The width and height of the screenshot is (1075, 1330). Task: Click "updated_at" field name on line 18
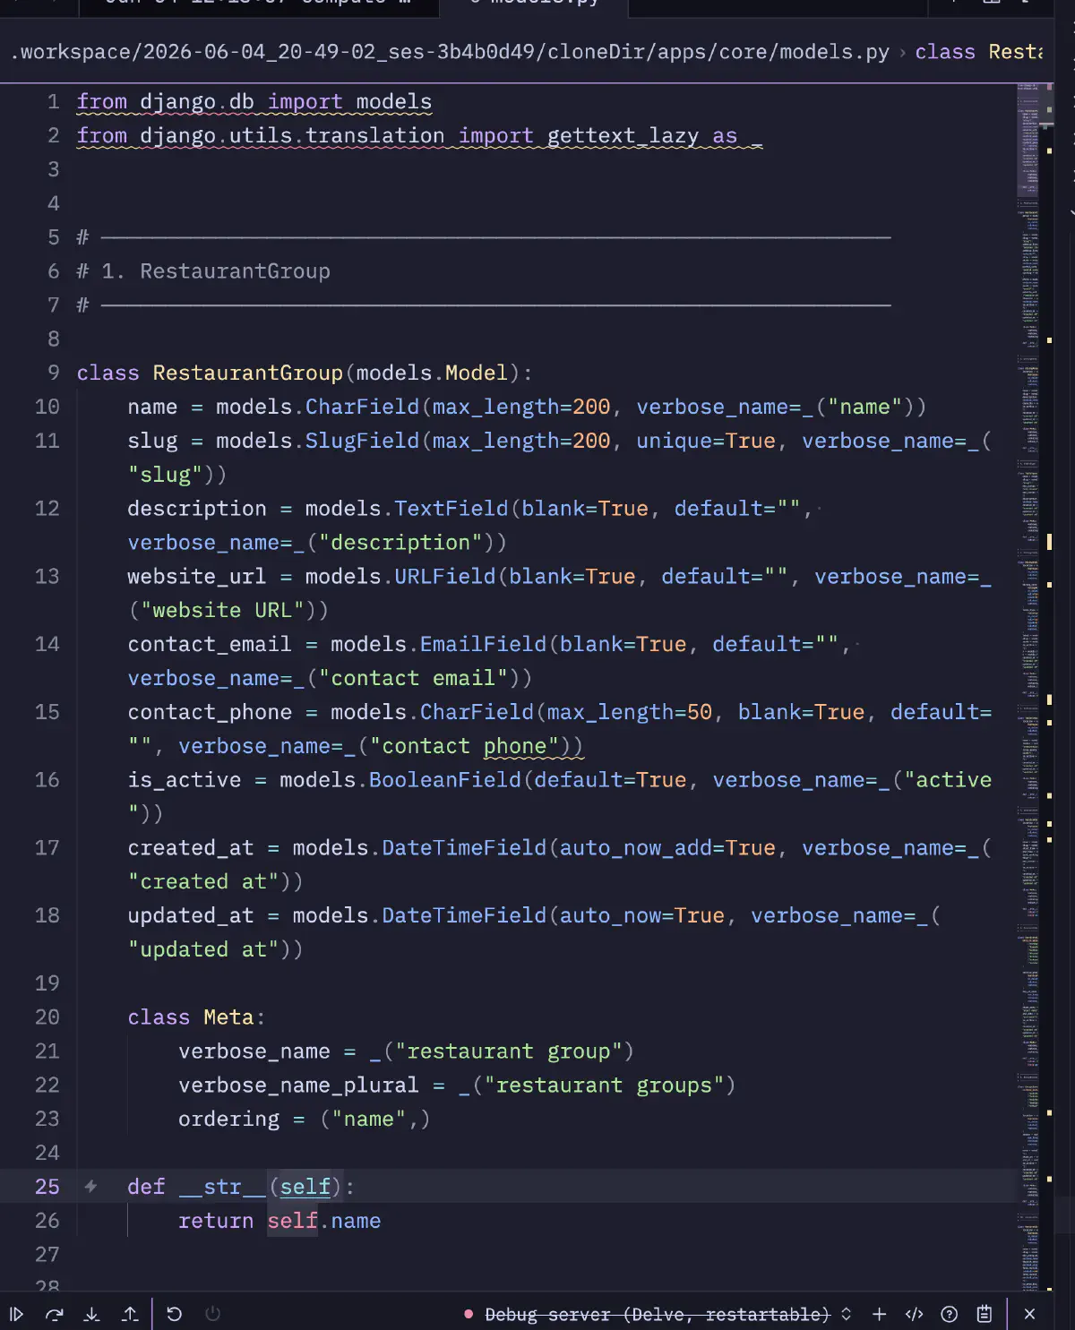[191, 915]
